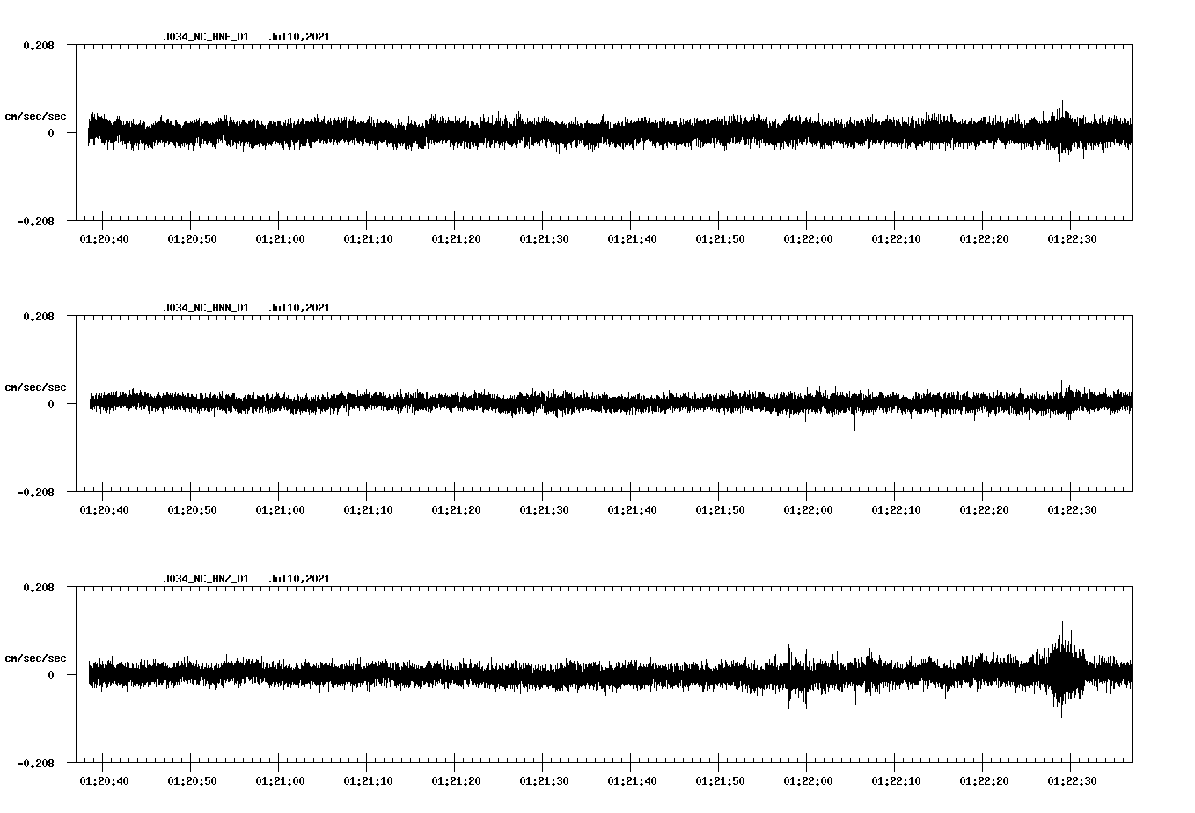The width and height of the screenshot is (1195, 813).
Task: Select 01:21:10 time label on HNN plot
Action: pos(368,510)
